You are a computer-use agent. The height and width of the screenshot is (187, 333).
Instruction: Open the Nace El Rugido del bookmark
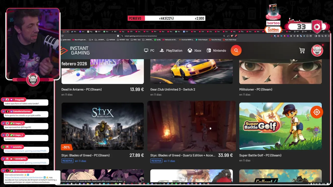pyautogui.click(x=79, y=40)
